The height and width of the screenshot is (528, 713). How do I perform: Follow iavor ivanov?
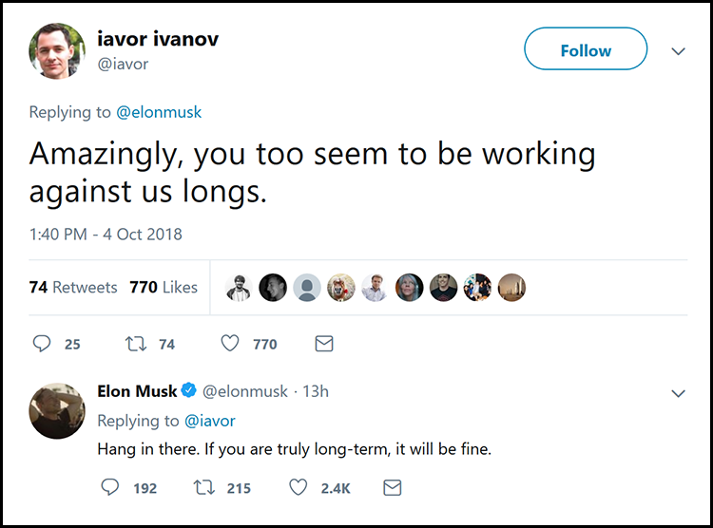tap(586, 50)
